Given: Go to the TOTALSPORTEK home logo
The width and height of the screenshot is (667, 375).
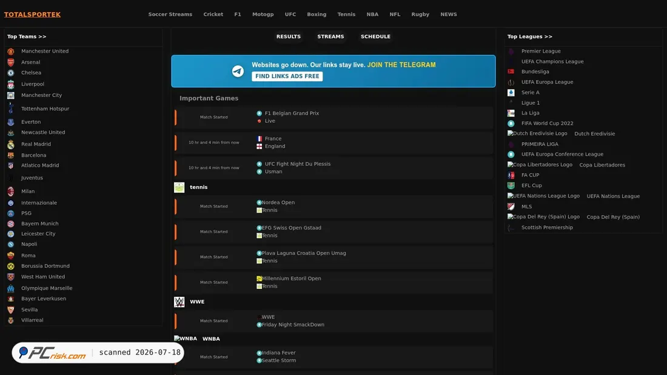Looking at the screenshot, I should 32,15.
